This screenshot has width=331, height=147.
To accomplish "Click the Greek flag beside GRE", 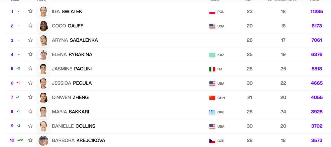I will (212, 112).
